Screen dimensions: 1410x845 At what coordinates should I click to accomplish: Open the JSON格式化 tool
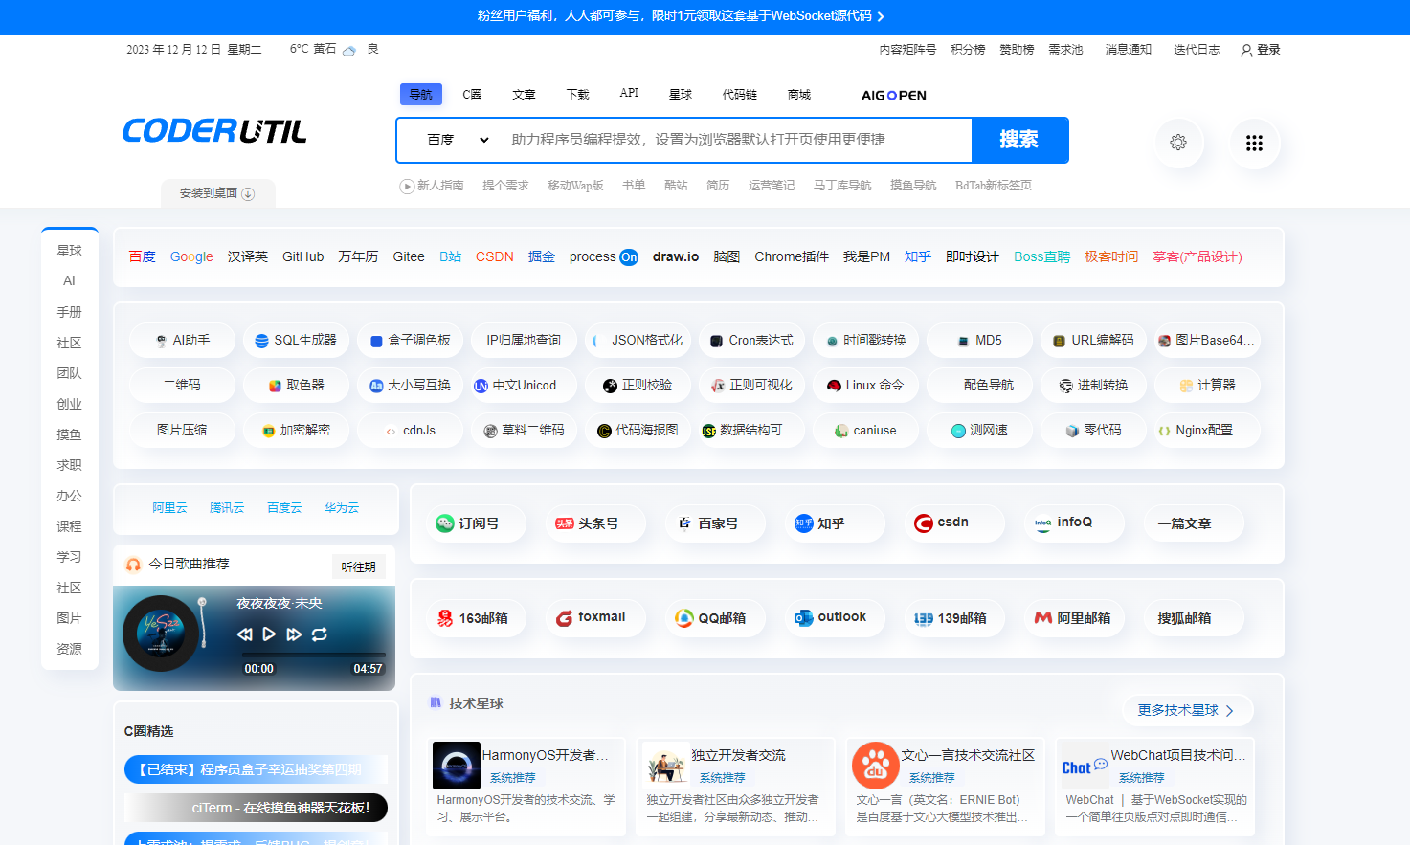pyautogui.click(x=638, y=341)
